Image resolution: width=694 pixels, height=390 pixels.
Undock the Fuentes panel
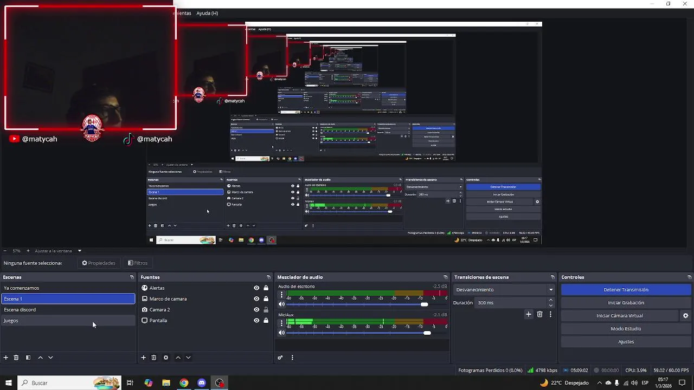(x=268, y=277)
